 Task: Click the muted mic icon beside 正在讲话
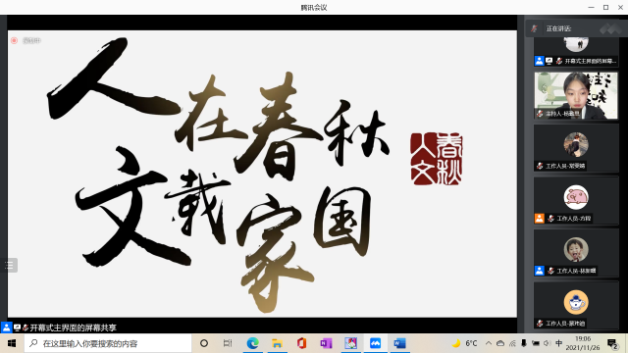point(534,28)
